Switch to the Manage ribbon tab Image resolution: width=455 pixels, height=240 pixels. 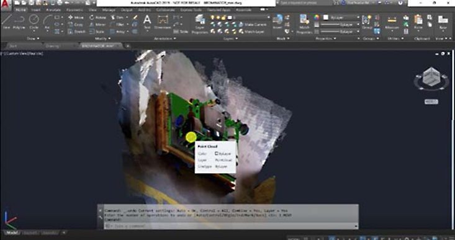(109, 9)
